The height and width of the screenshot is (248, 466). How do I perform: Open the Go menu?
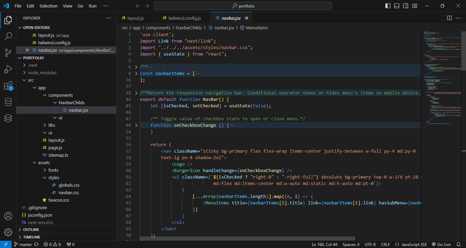pos(81,6)
